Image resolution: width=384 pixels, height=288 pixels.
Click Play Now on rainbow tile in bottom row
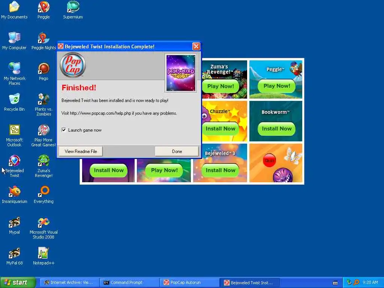pyautogui.click(x=164, y=170)
